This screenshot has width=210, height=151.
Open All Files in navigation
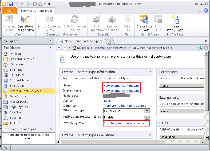pyautogui.click(x=15, y=123)
